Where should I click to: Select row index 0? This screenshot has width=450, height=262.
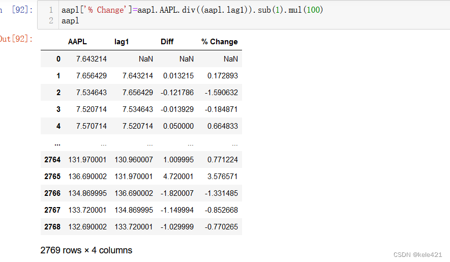pyautogui.click(x=58, y=59)
